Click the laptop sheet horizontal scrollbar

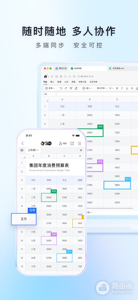[110, 208]
